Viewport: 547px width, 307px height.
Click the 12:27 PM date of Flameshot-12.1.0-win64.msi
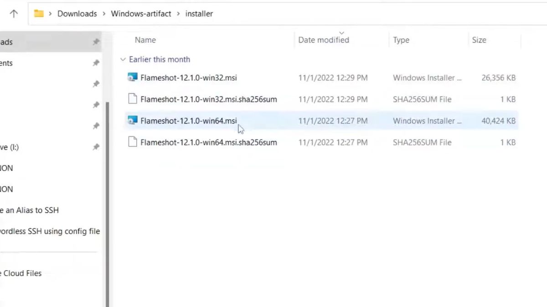pyautogui.click(x=333, y=121)
